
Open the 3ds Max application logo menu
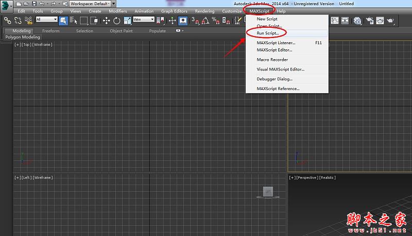point(6,6)
